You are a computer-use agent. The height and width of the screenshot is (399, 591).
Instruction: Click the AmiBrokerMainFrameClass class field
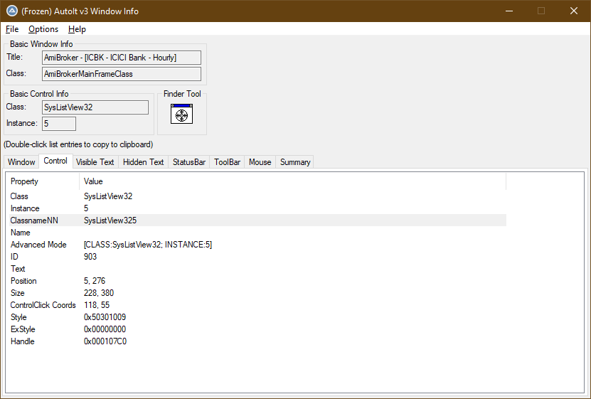(x=122, y=74)
